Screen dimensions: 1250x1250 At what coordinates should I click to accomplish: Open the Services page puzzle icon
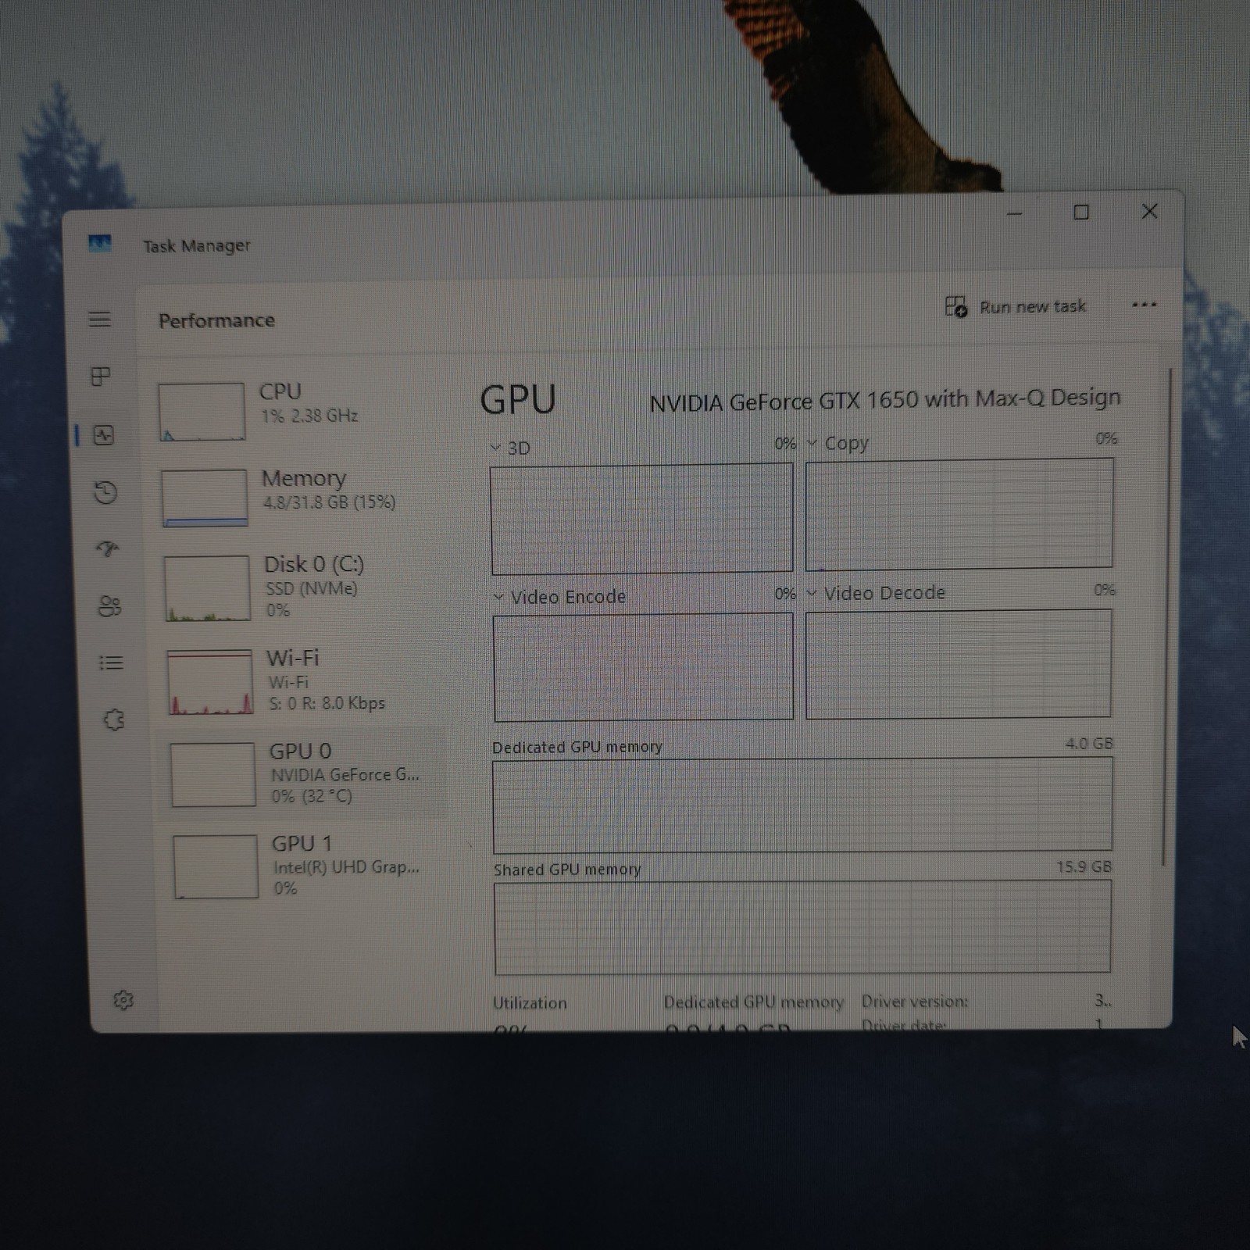click(114, 720)
